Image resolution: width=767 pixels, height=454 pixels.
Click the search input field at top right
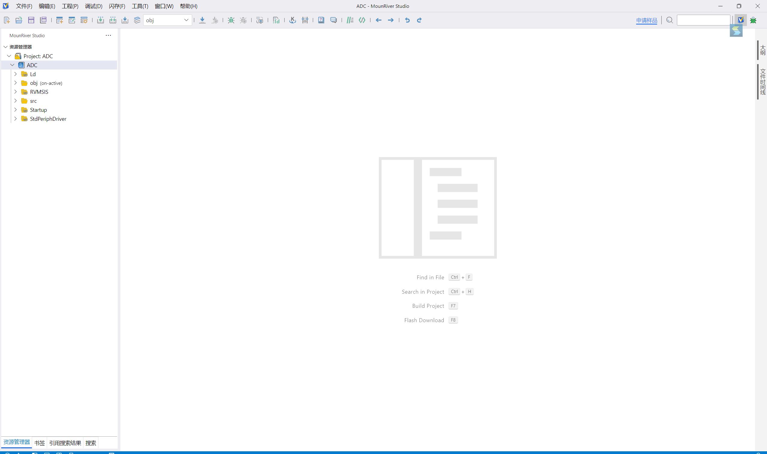tap(703, 20)
